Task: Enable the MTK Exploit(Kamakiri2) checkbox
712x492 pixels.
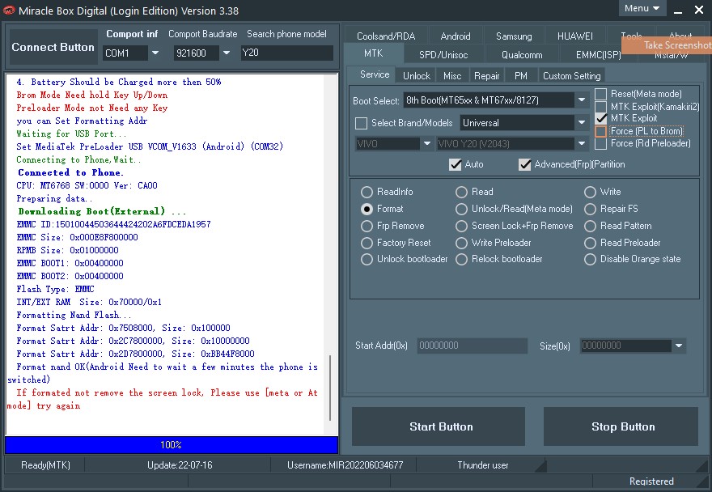Action: point(600,107)
